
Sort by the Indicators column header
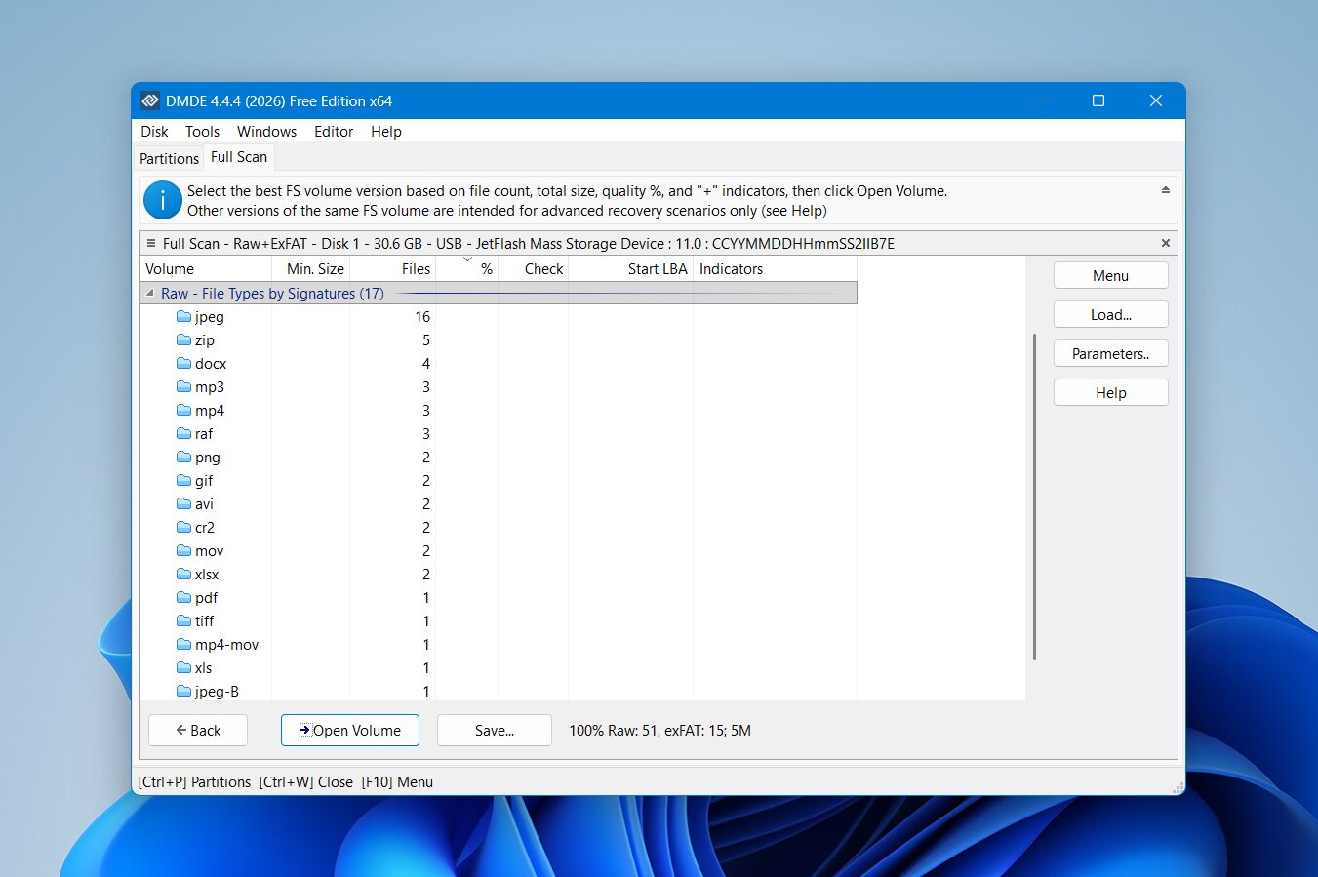(775, 268)
